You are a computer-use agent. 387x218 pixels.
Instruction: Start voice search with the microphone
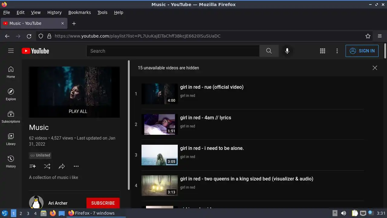287,51
